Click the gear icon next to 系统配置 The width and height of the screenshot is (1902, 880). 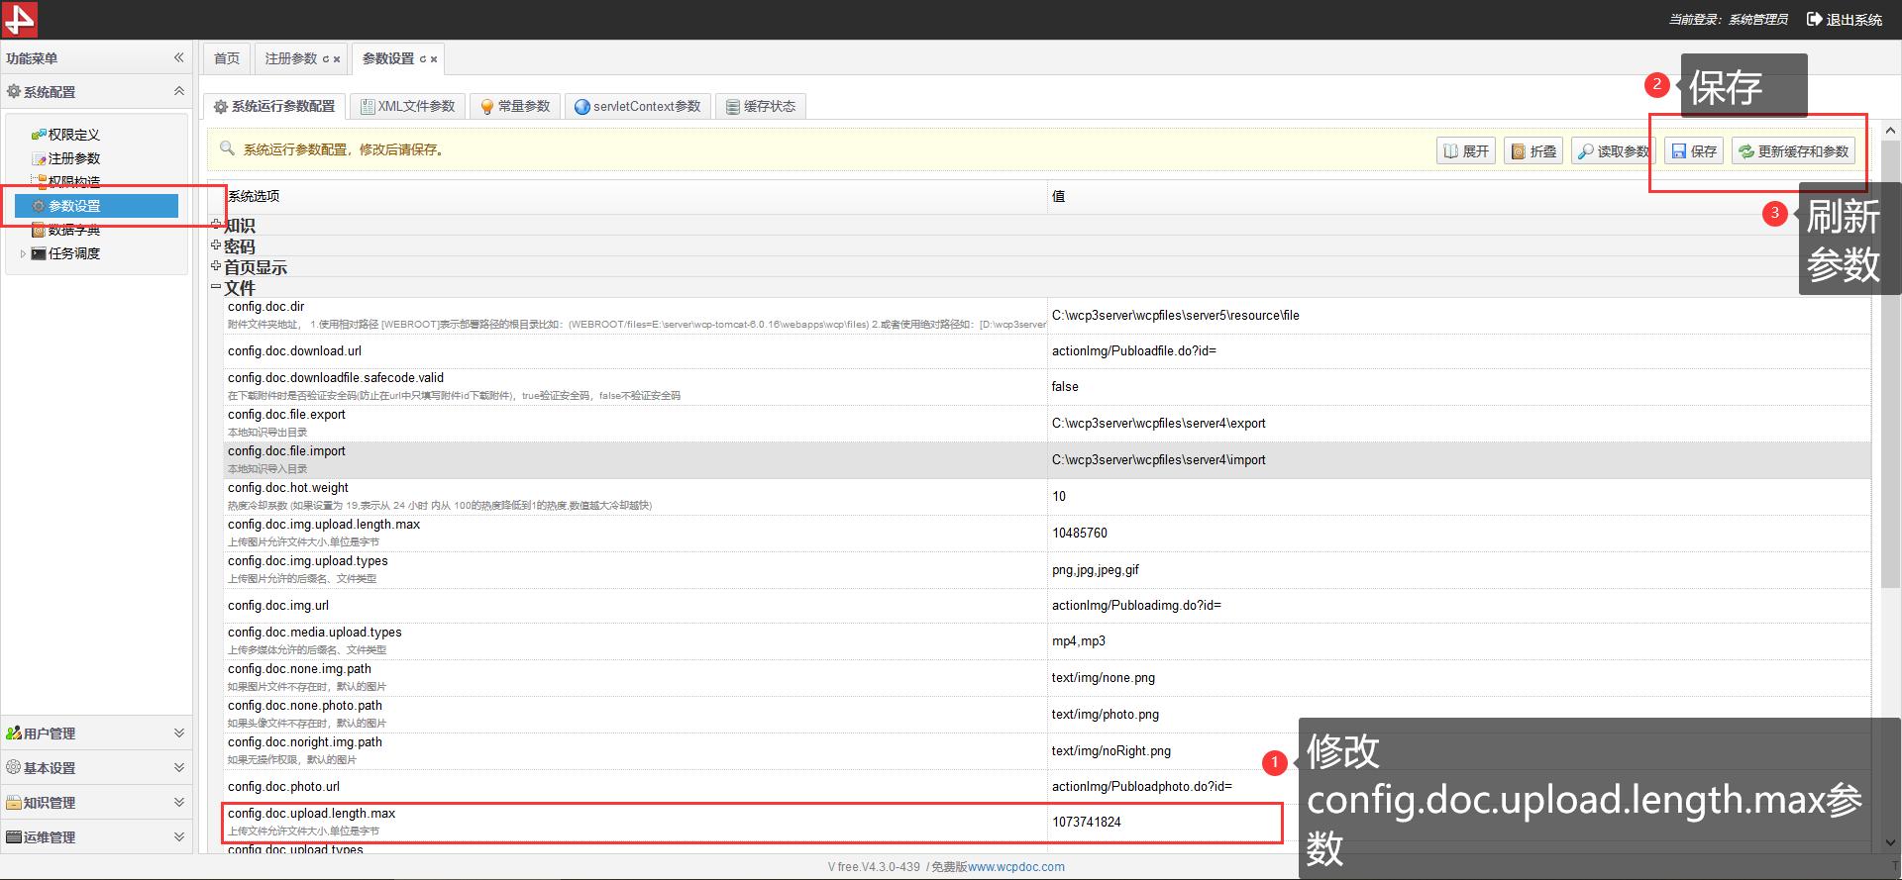14,91
